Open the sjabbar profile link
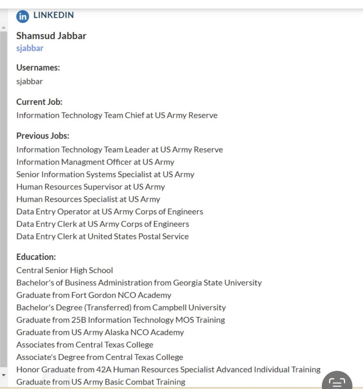This screenshot has width=363, height=389. coord(30,48)
